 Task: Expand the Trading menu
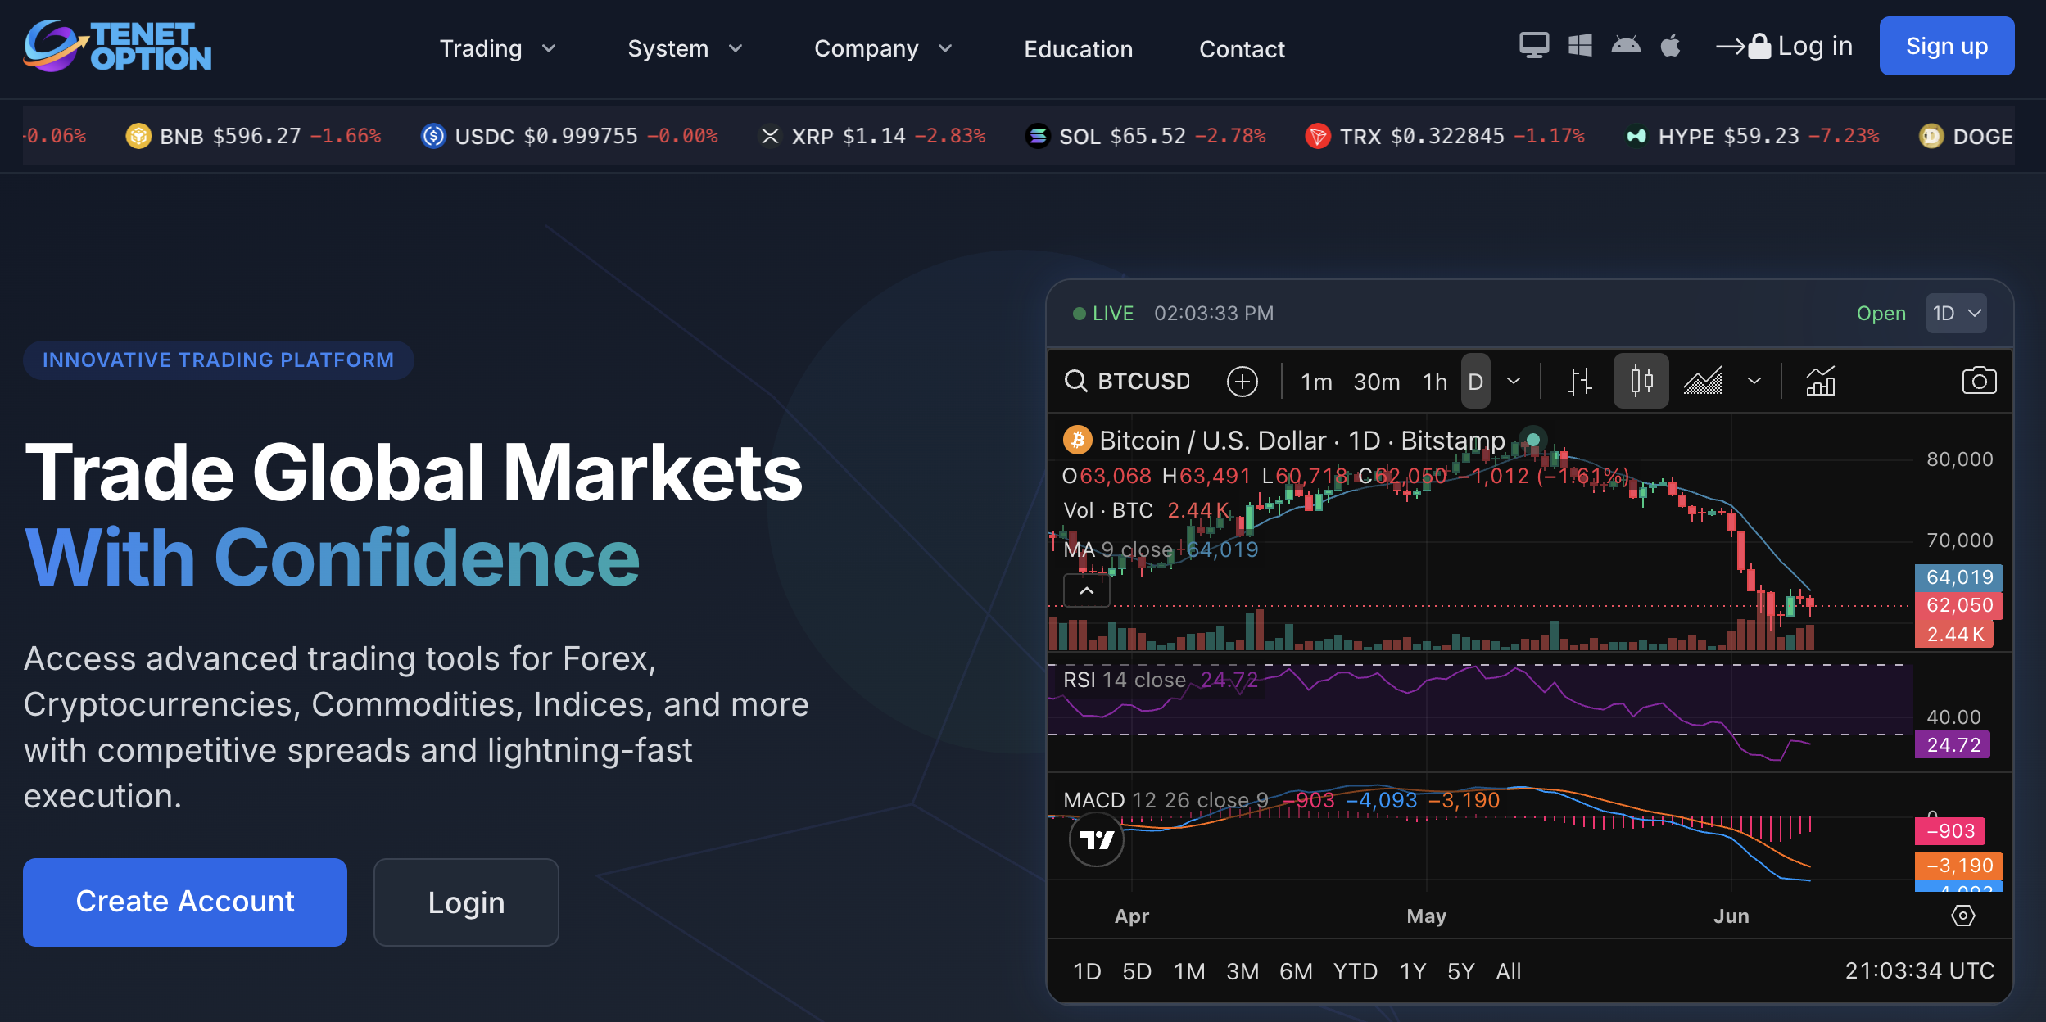pyautogui.click(x=499, y=48)
